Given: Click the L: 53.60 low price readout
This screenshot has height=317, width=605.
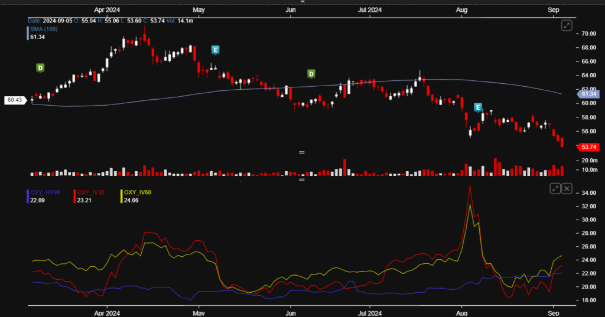Looking at the screenshot, I should pos(131,21).
